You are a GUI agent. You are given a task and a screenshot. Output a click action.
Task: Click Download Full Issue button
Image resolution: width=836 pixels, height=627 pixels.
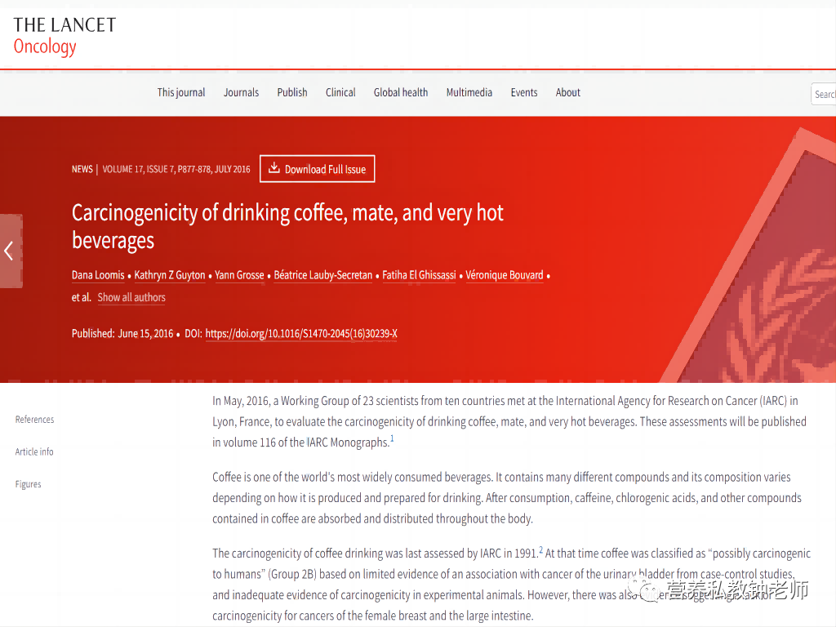tap(318, 169)
